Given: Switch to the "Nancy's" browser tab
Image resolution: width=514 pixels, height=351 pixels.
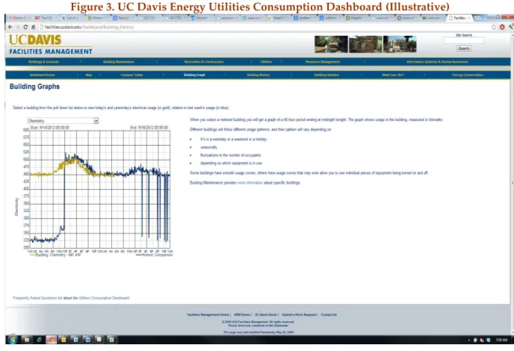Looking at the screenshot, I should pos(123,18).
